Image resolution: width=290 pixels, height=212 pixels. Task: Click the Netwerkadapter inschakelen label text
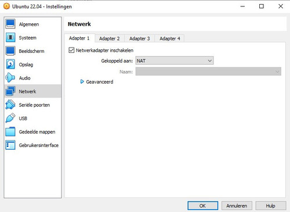104,51
